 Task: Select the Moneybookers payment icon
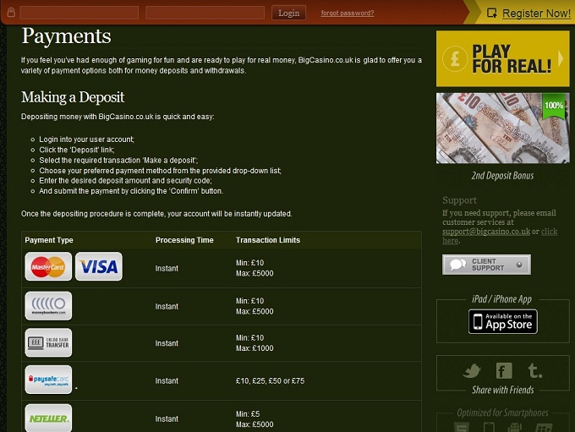pos(48,305)
